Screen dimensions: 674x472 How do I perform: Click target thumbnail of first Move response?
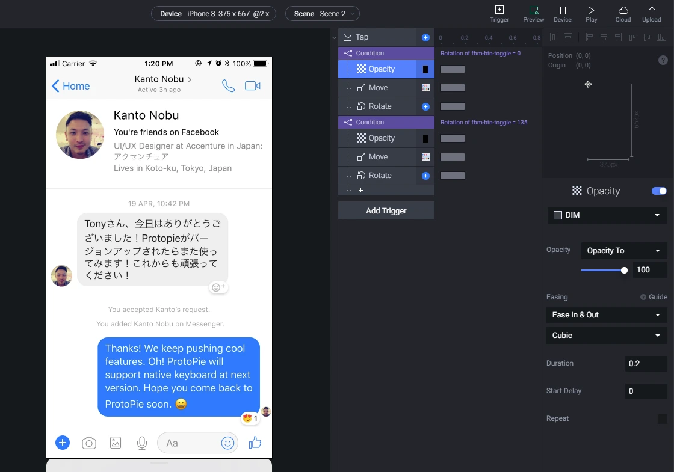425,88
